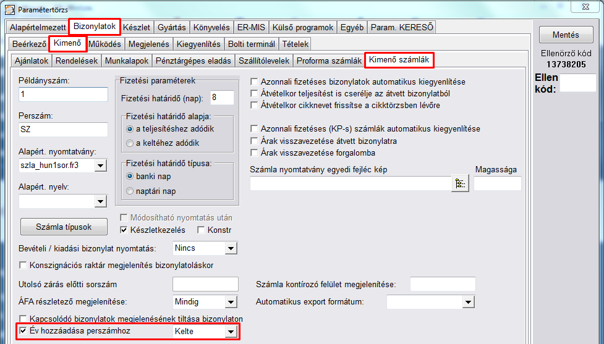Viewport: 604px width, 344px height.
Task: Tick the Konstr checkbox
Action: click(x=201, y=230)
